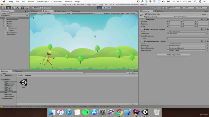The width and height of the screenshot is (209, 117).
Task: Open the Component menu
Action: tap(57, 1)
